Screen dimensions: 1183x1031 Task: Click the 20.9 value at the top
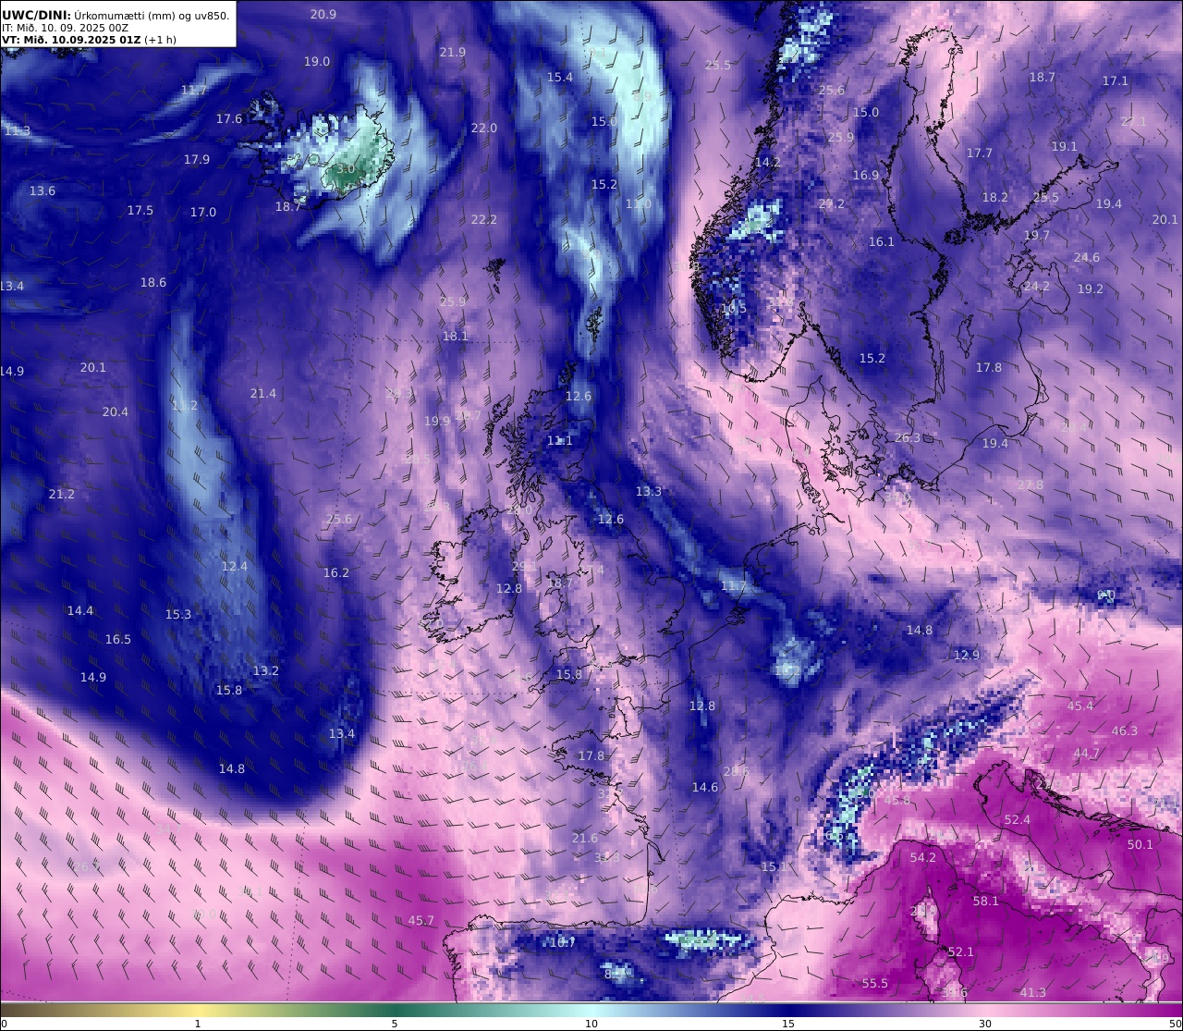(x=323, y=14)
